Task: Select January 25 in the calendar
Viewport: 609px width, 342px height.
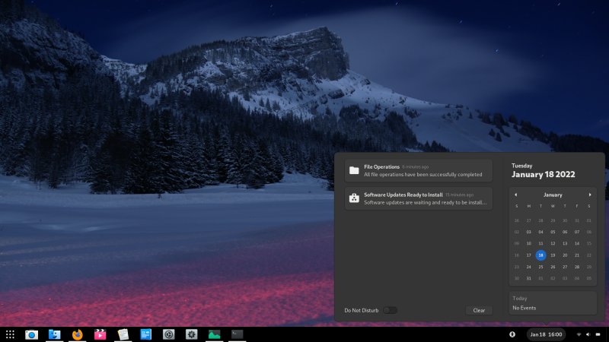Action: click(x=540, y=267)
